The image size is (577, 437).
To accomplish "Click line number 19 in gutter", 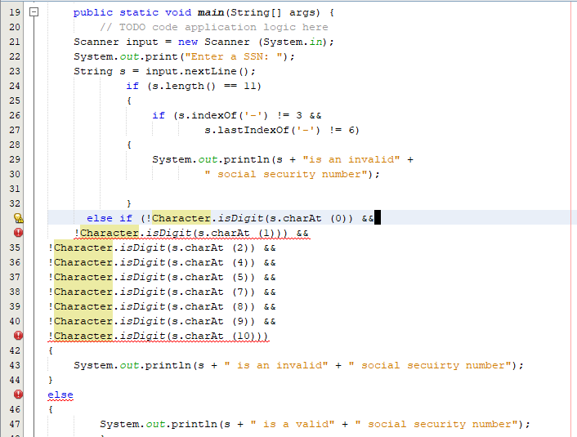I will tap(15, 12).
